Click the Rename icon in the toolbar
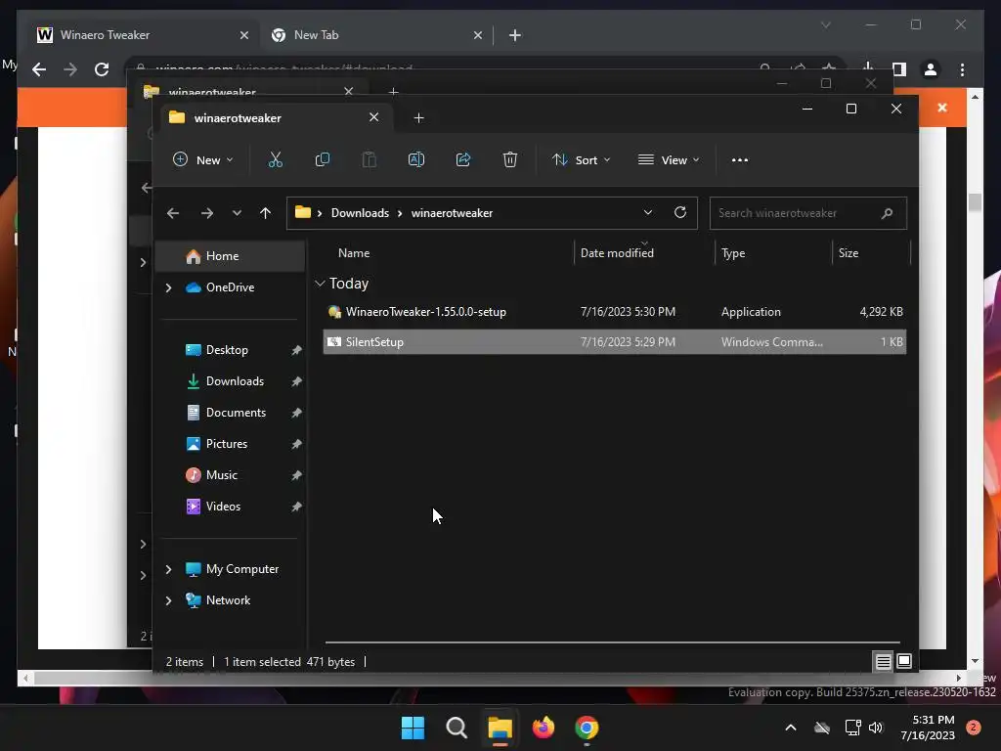Image resolution: width=1001 pixels, height=751 pixels. pyautogui.click(x=416, y=159)
